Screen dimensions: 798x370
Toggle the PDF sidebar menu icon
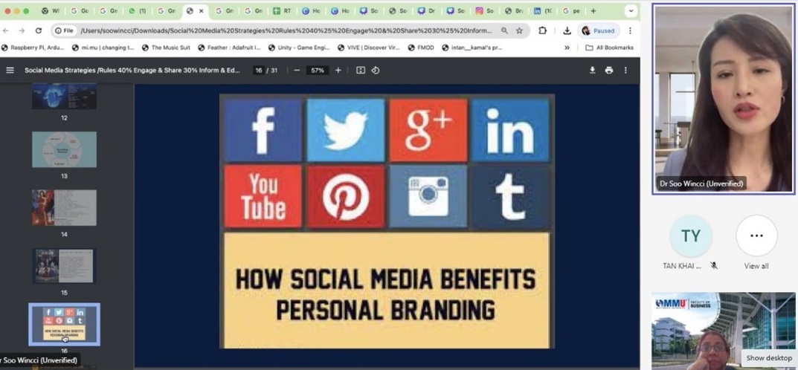pyautogui.click(x=10, y=70)
